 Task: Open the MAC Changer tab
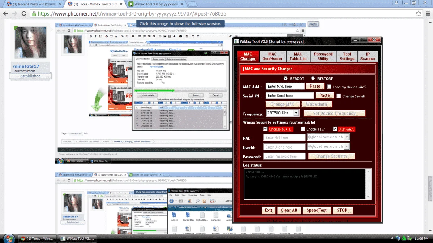(x=248, y=56)
